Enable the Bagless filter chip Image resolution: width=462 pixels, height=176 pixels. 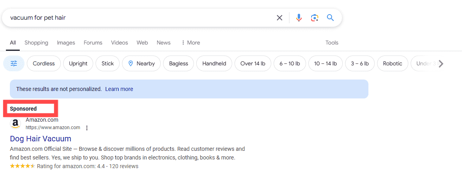tap(178, 63)
